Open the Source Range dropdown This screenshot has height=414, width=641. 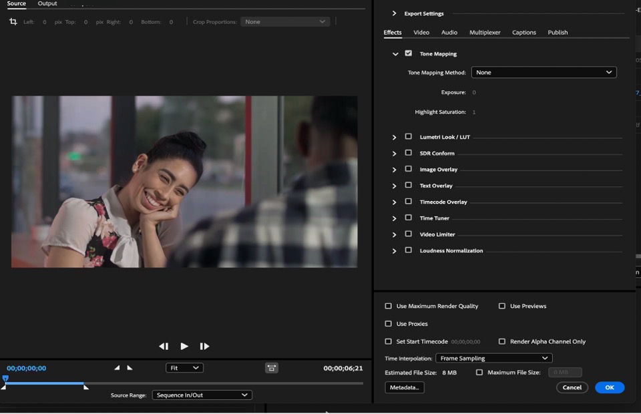[x=202, y=395]
